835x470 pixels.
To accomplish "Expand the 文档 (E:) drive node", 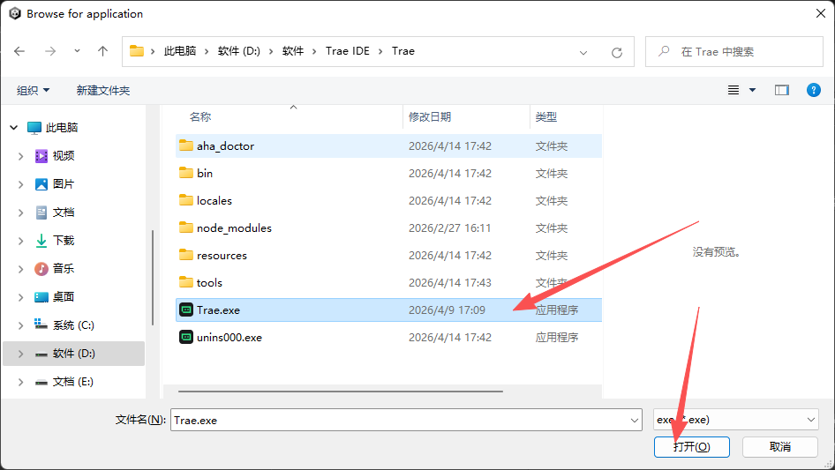I will pyautogui.click(x=21, y=382).
